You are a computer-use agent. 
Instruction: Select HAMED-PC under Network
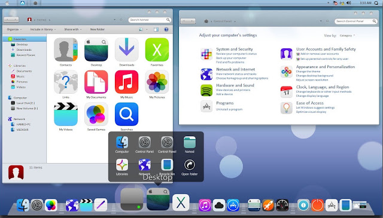coord(23,124)
